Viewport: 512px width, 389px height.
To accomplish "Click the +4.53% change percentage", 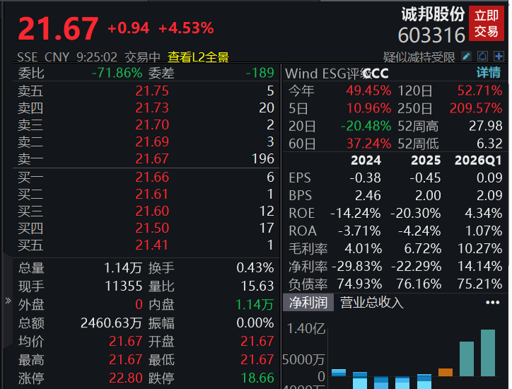I will pos(186,28).
